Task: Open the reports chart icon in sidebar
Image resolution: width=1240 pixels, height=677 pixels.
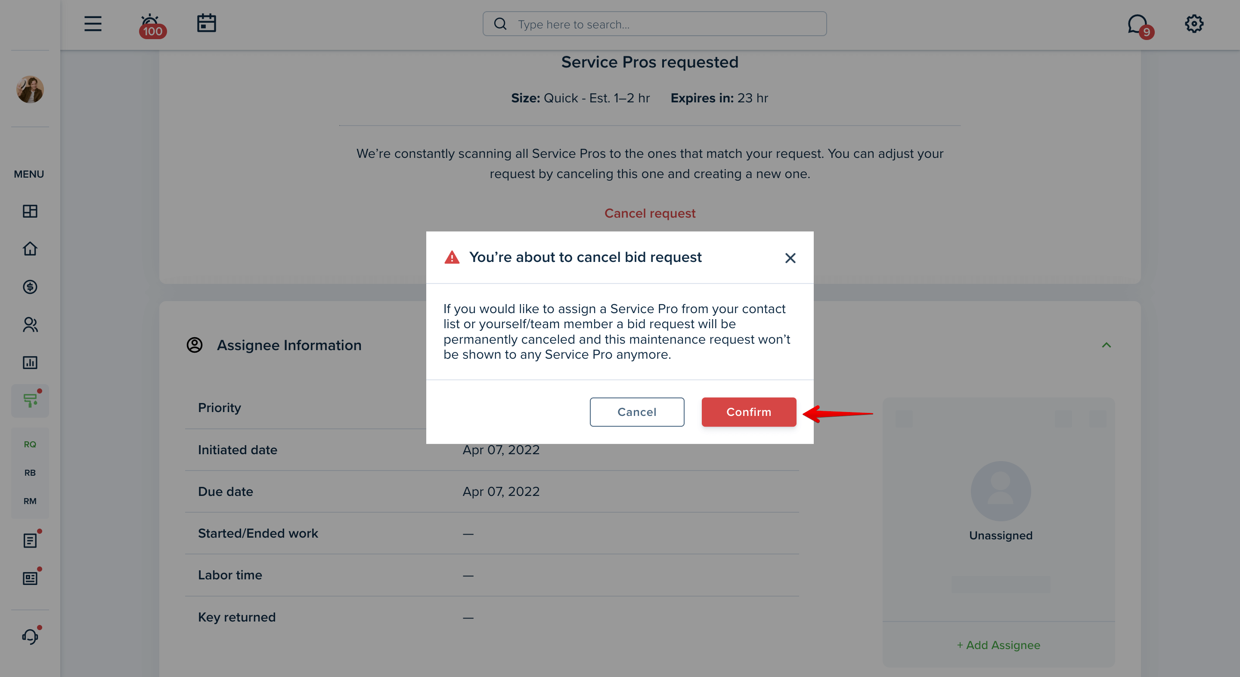Action: pyautogui.click(x=30, y=363)
